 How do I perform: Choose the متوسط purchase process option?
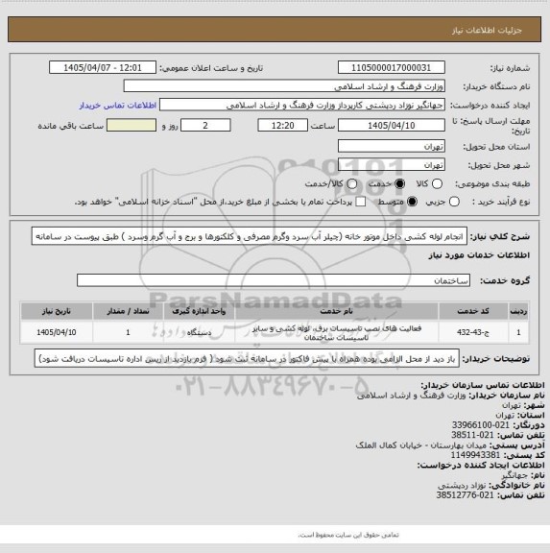412,202
